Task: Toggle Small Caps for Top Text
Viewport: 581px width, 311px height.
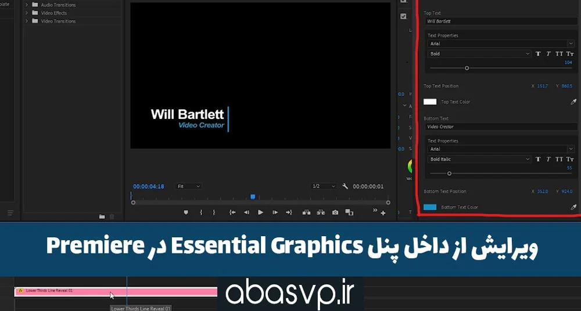Action: pos(571,54)
